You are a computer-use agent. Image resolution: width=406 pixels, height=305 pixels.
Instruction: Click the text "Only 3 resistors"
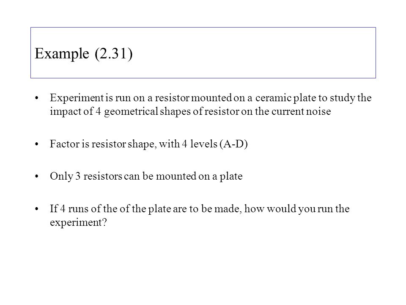(86, 176)
